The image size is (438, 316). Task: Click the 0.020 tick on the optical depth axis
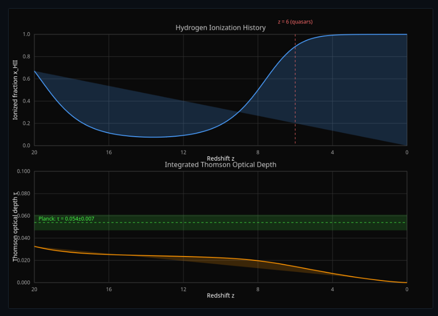coord(23,260)
